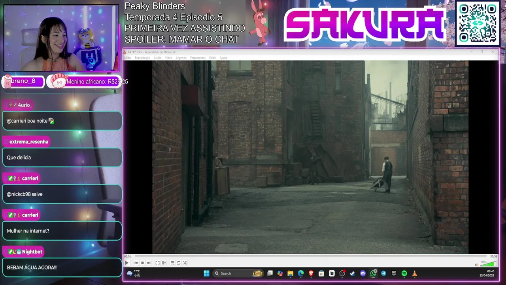Open Steam from taskbar
506x285 pixels.
click(352, 273)
